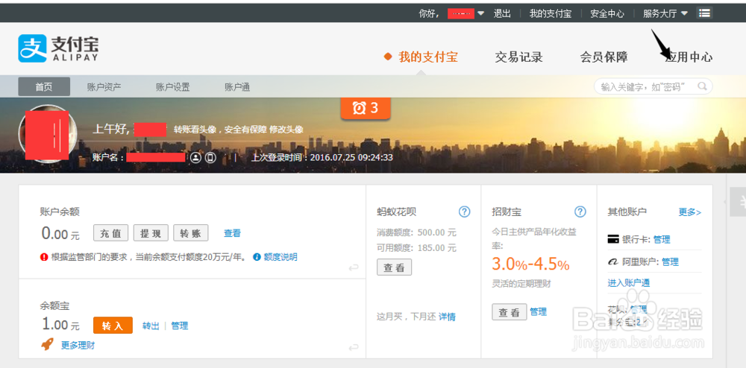The height and width of the screenshot is (368, 746).
Task: Click the rocket icon beside 更多理财
Action: point(48,344)
